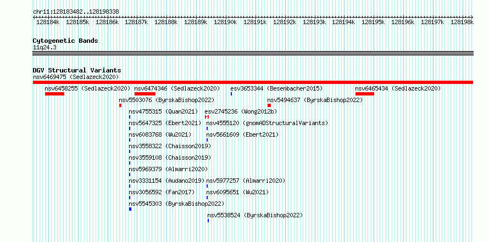Open nsv5538524 (ByrskaBishop2022) label

[255, 215]
